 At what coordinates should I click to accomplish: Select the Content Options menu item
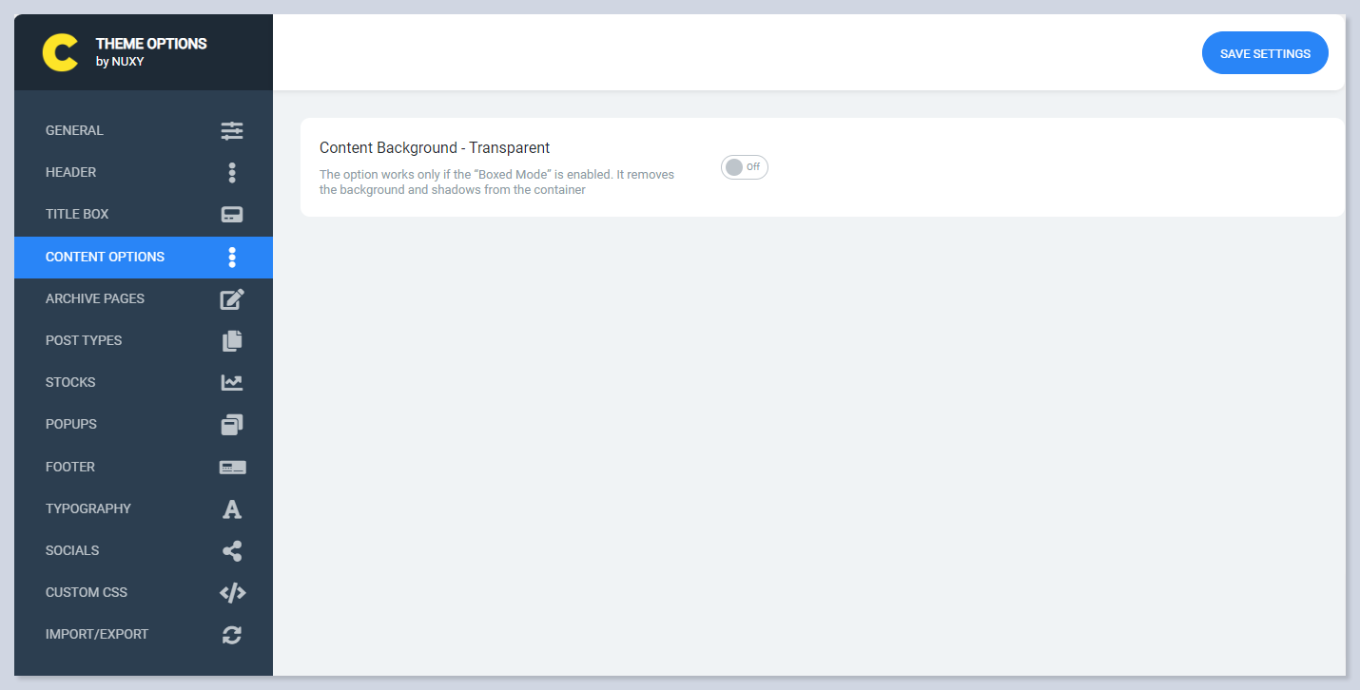point(105,258)
